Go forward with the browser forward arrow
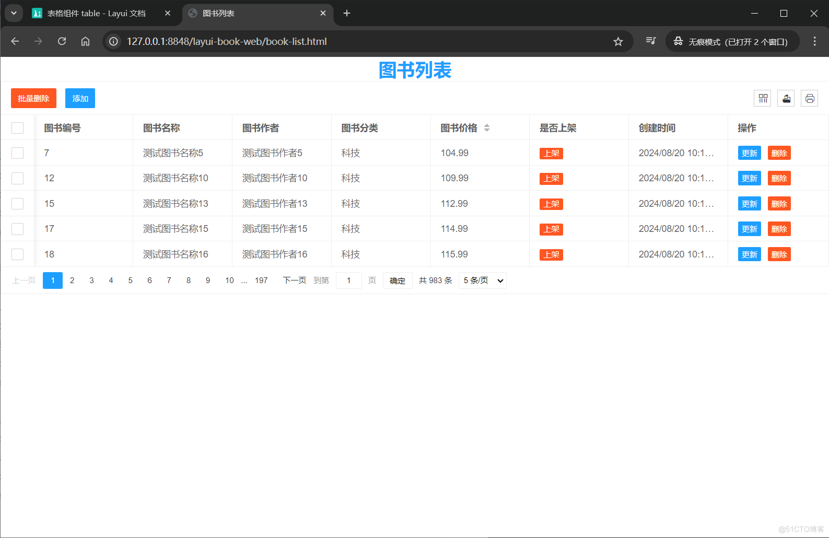The height and width of the screenshot is (538, 829). click(38, 41)
